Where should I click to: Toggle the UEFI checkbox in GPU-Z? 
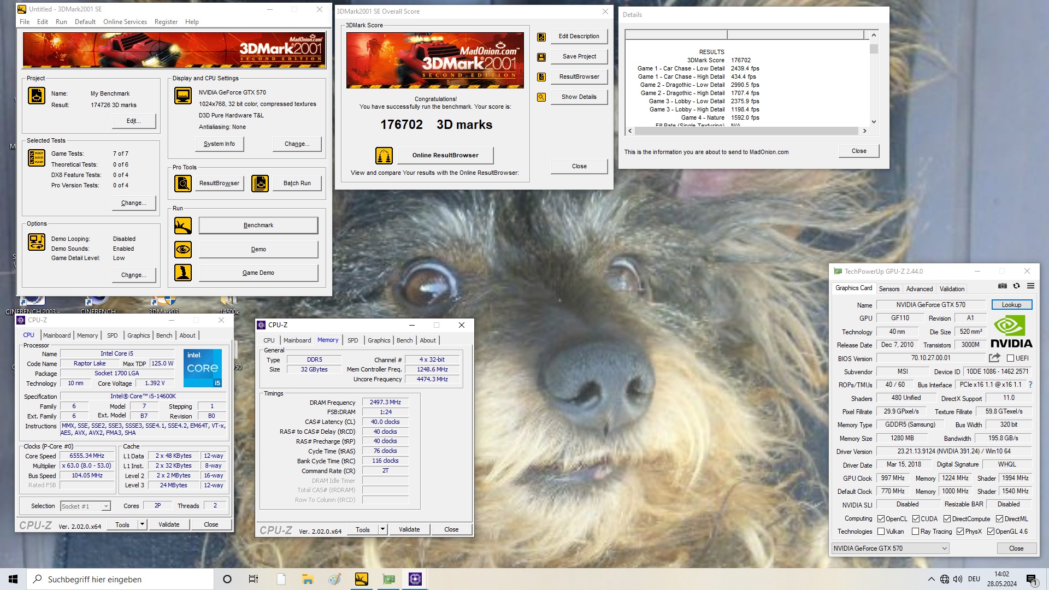(x=1011, y=358)
